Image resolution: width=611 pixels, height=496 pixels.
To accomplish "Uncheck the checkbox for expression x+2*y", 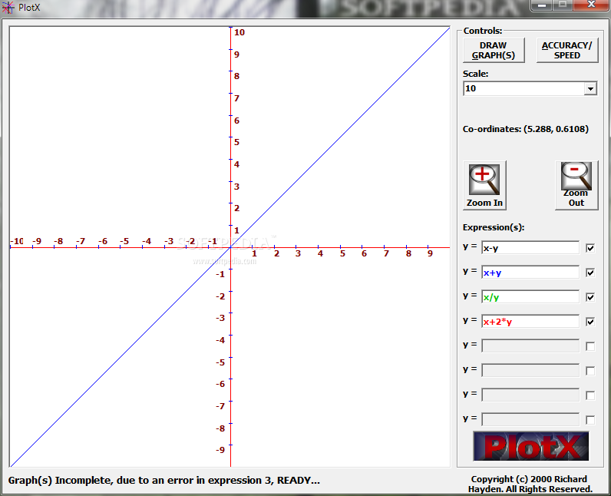I will click(590, 322).
